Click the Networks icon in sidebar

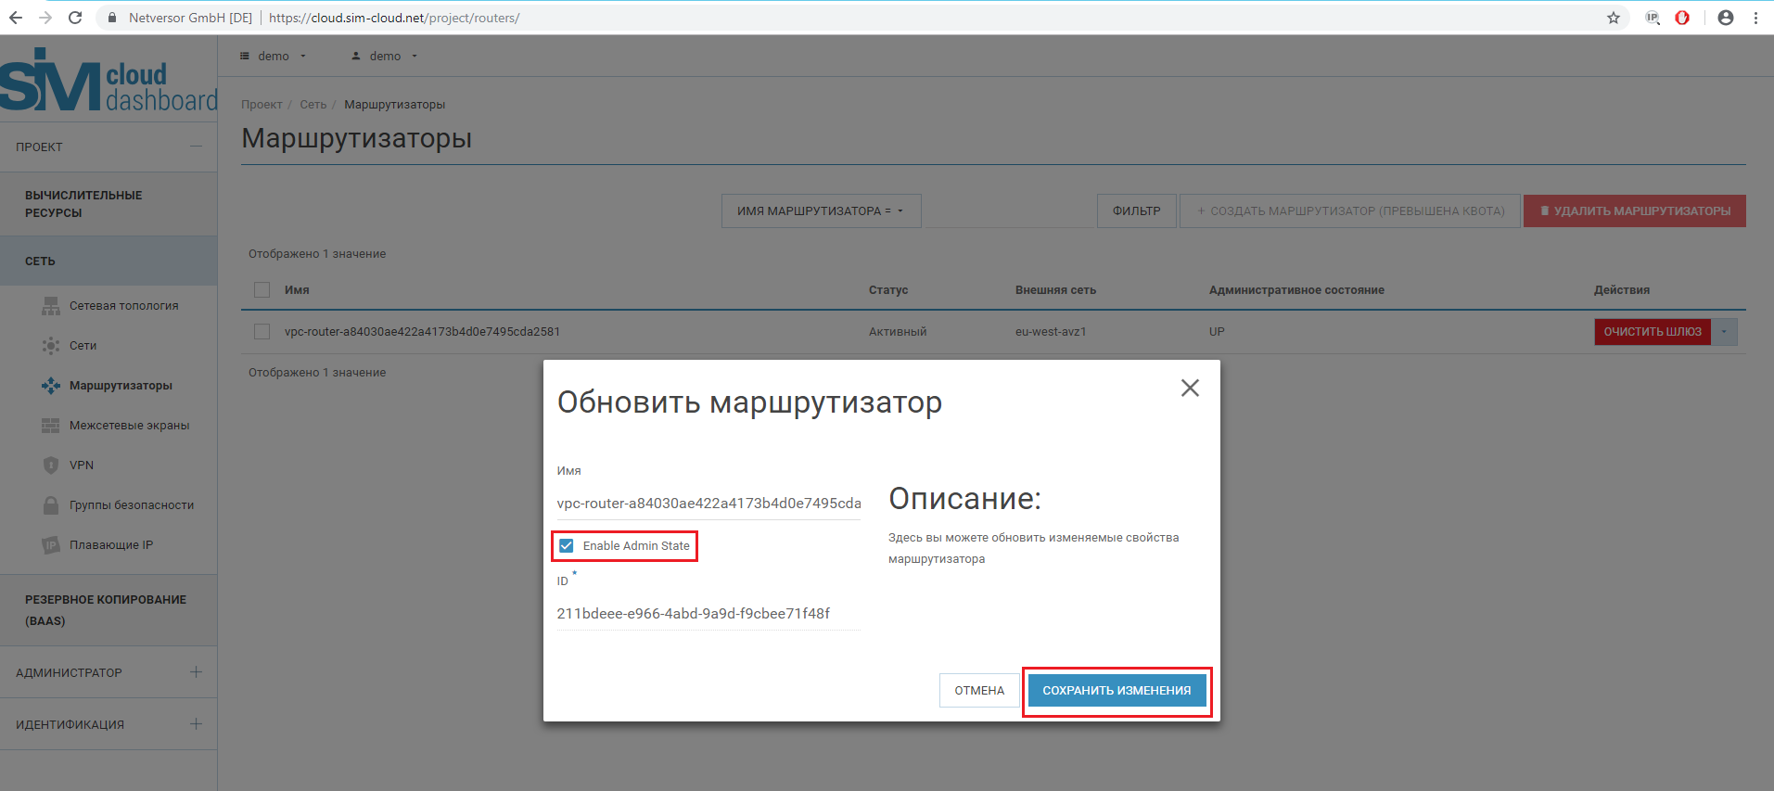(x=51, y=346)
